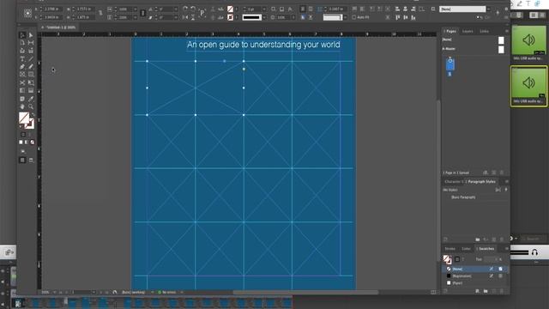Screen dimensions: 549x309
Task: Select the Direct Selection tool
Action: pyautogui.click(x=31, y=35)
